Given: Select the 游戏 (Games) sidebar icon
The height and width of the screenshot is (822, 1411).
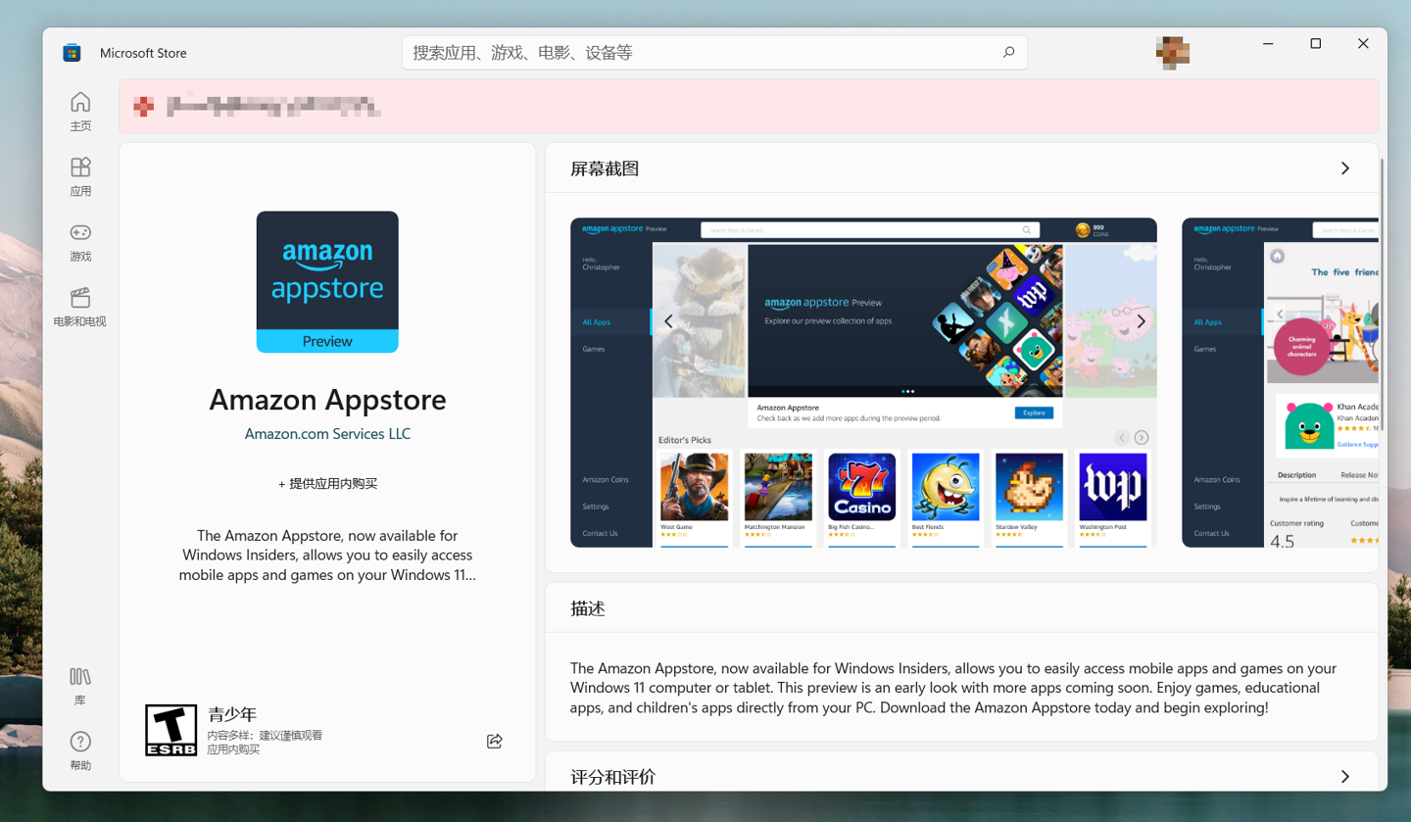Looking at the screenshot, I should click(81, 243).
